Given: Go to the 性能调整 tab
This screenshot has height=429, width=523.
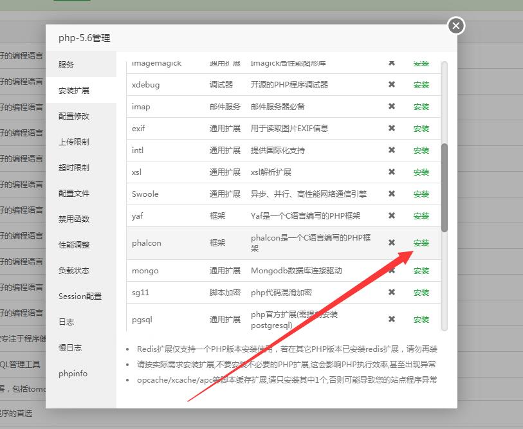Looking at the screenshot, I should click(x=74, y=245).
